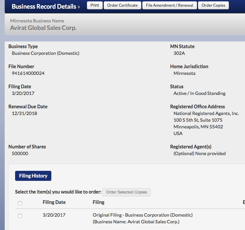This screenshot has width=245, height=230.
Task: Switch to the Filing History tab
Action: point(33,176)
